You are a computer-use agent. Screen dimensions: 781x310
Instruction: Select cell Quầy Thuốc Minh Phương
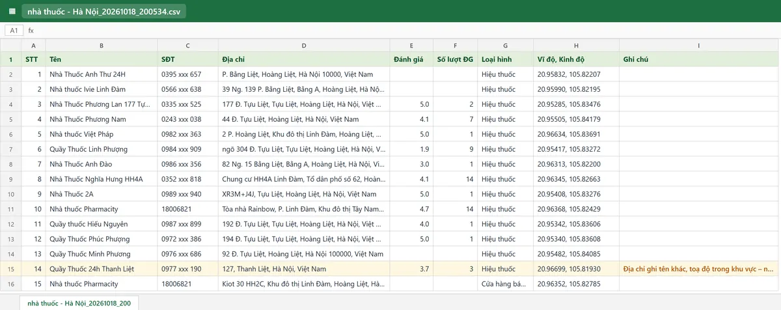102,254
